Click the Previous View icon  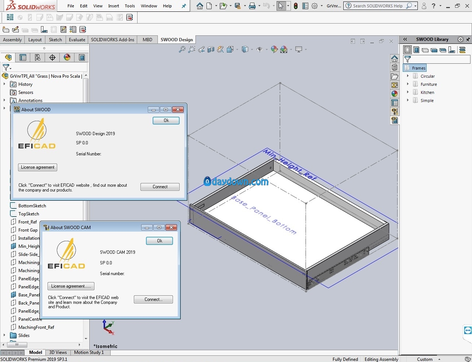pyautogui.click(x=201, y=49)
